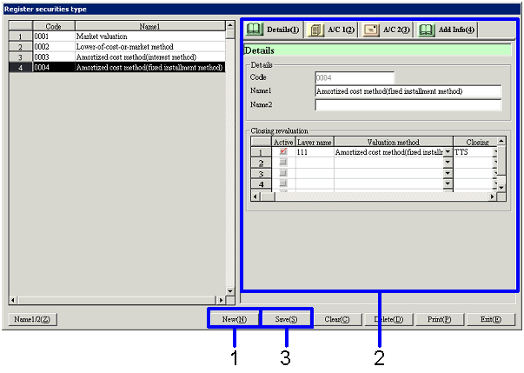Click the Clear(C) button
The width and height of the screenshot is (524, 373).
336,319
